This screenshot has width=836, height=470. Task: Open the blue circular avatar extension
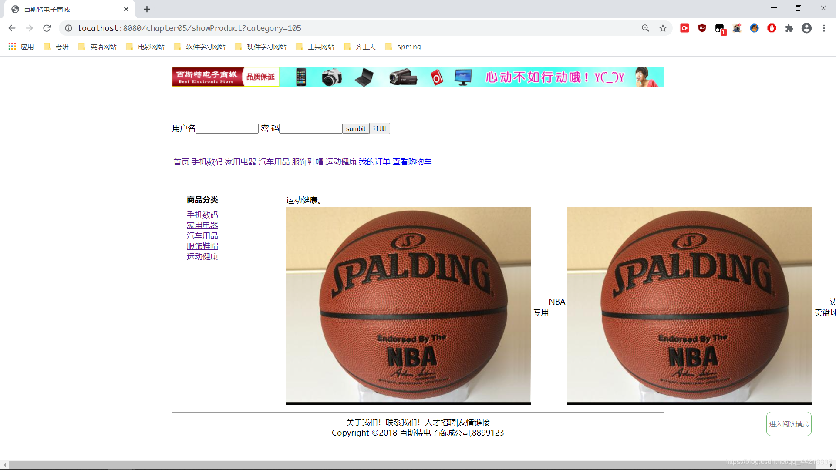[x=754, y=28]
